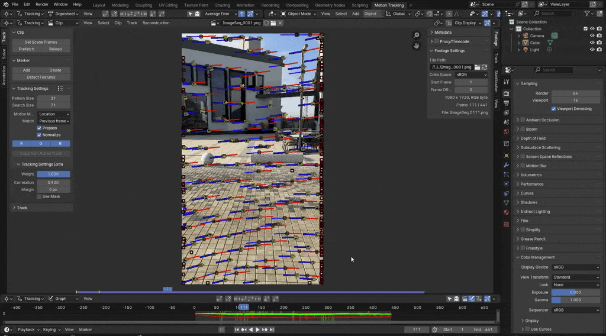Open file browser folder icon for File Path
Viewport: 606px width, 336px height.
(478, 67)
